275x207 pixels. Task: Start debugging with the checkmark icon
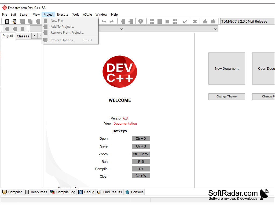pos(185,22)
